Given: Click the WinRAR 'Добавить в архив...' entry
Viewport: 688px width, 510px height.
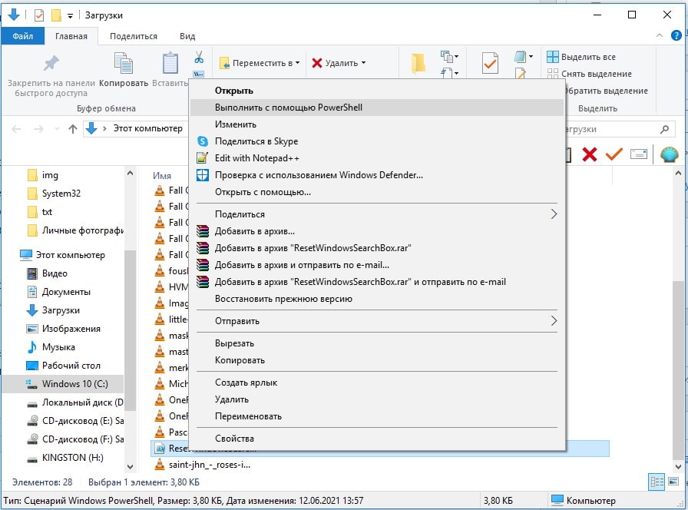Looking at the screenshot, I should click(x=254, y=231).
